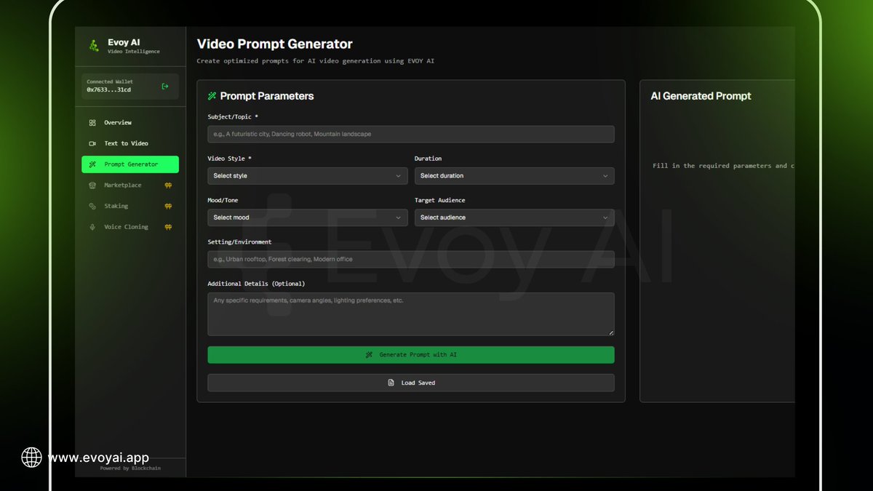Screen dimensions: 873x491
Task: Click the lock badge beside Marketplace
Action: click(168, 185)
